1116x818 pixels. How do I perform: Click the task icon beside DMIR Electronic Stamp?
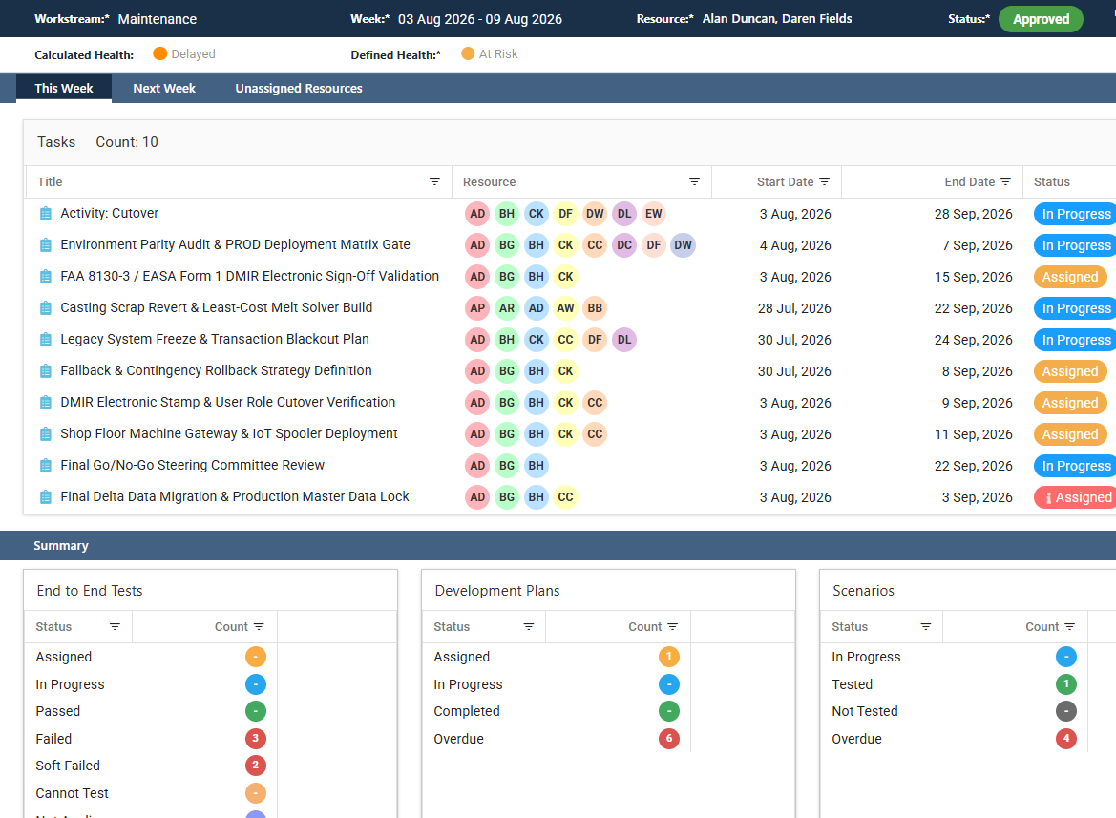(x=46, y=403)
